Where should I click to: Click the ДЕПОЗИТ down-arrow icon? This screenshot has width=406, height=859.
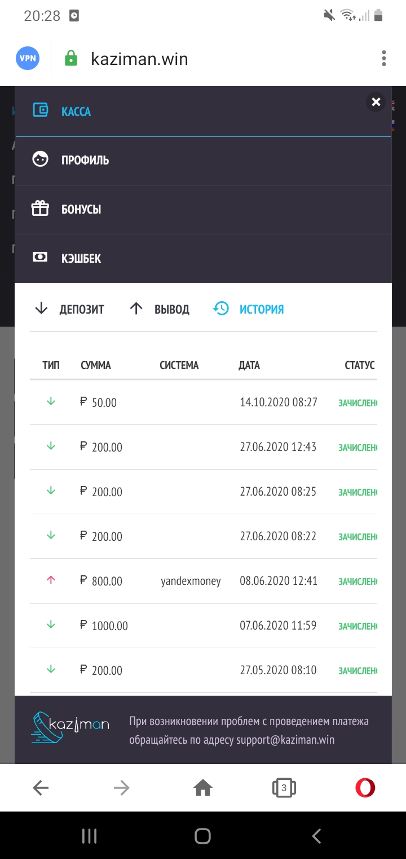[x=41, y=309]
